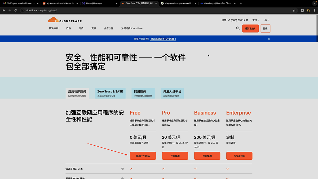Image resolution: width=318 pixels, height=179 pixels.
Task: Reload the Cloudflare plans page
Action: pyautogui.click(x=16, y=10)
